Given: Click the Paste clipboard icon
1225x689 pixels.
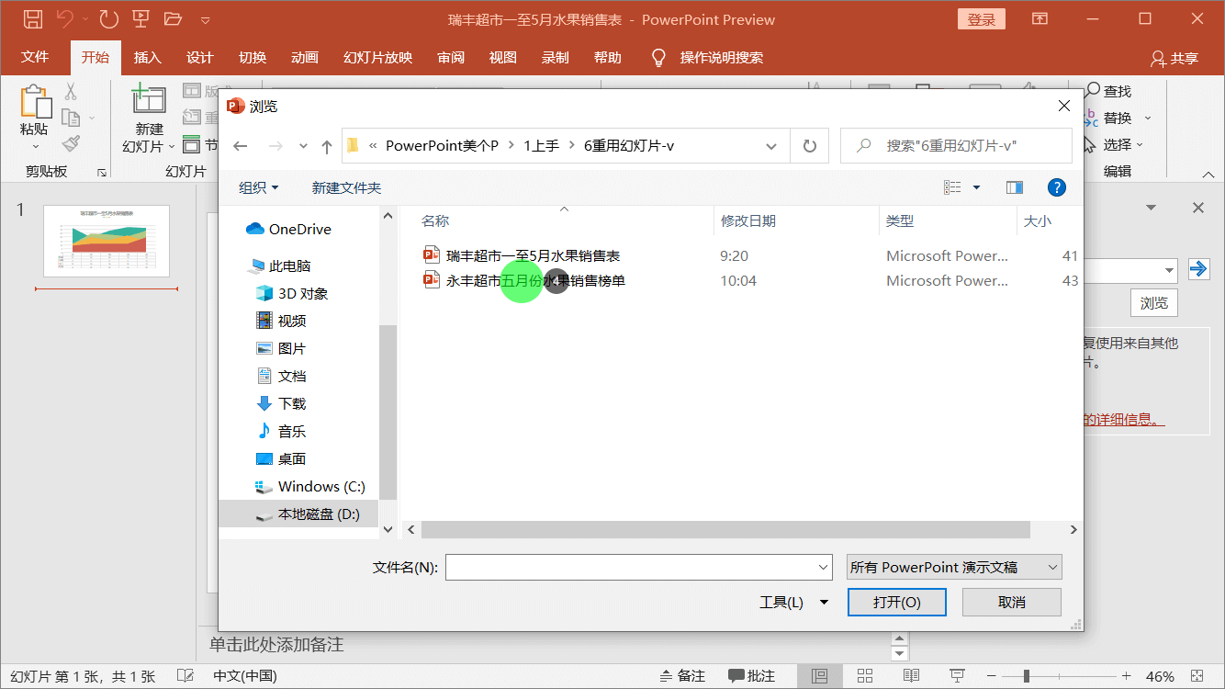Looking at the screenshot, I should pos(35,101).
